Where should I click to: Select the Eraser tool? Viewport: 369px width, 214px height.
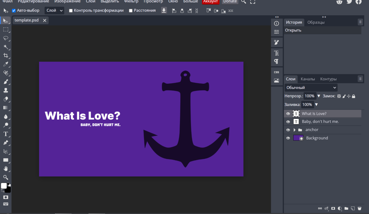[x=6, y=99]
